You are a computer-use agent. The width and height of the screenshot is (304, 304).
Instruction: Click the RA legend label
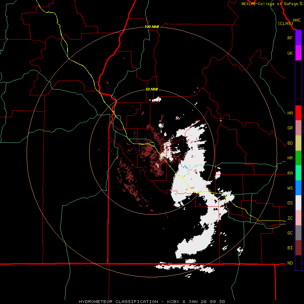tap(290, 173)
